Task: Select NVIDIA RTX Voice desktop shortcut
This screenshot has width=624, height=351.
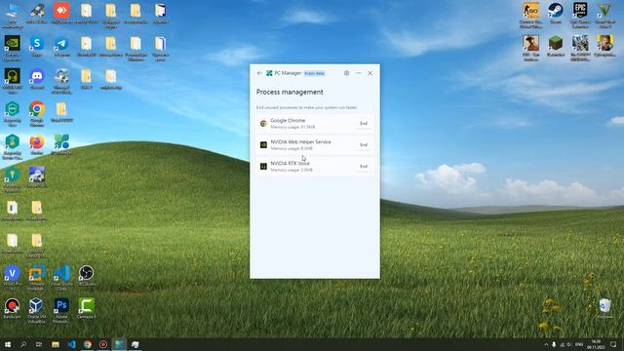Action: [12, 81]
